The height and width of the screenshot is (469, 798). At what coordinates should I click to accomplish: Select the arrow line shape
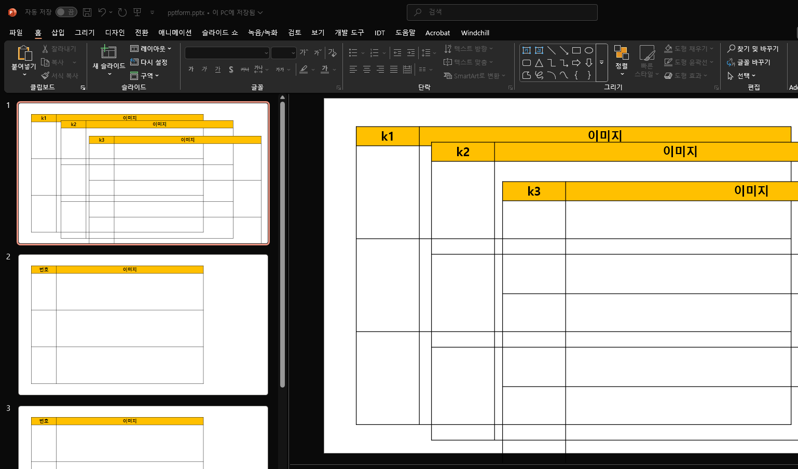564,50
